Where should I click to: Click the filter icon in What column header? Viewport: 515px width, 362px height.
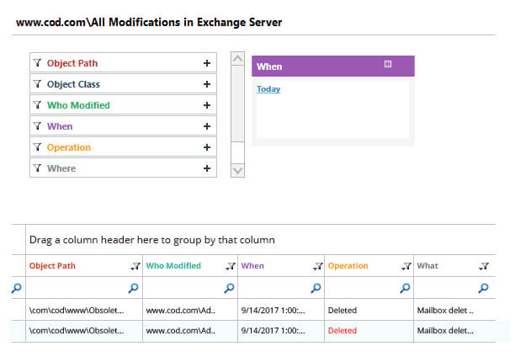coord(484,266)
